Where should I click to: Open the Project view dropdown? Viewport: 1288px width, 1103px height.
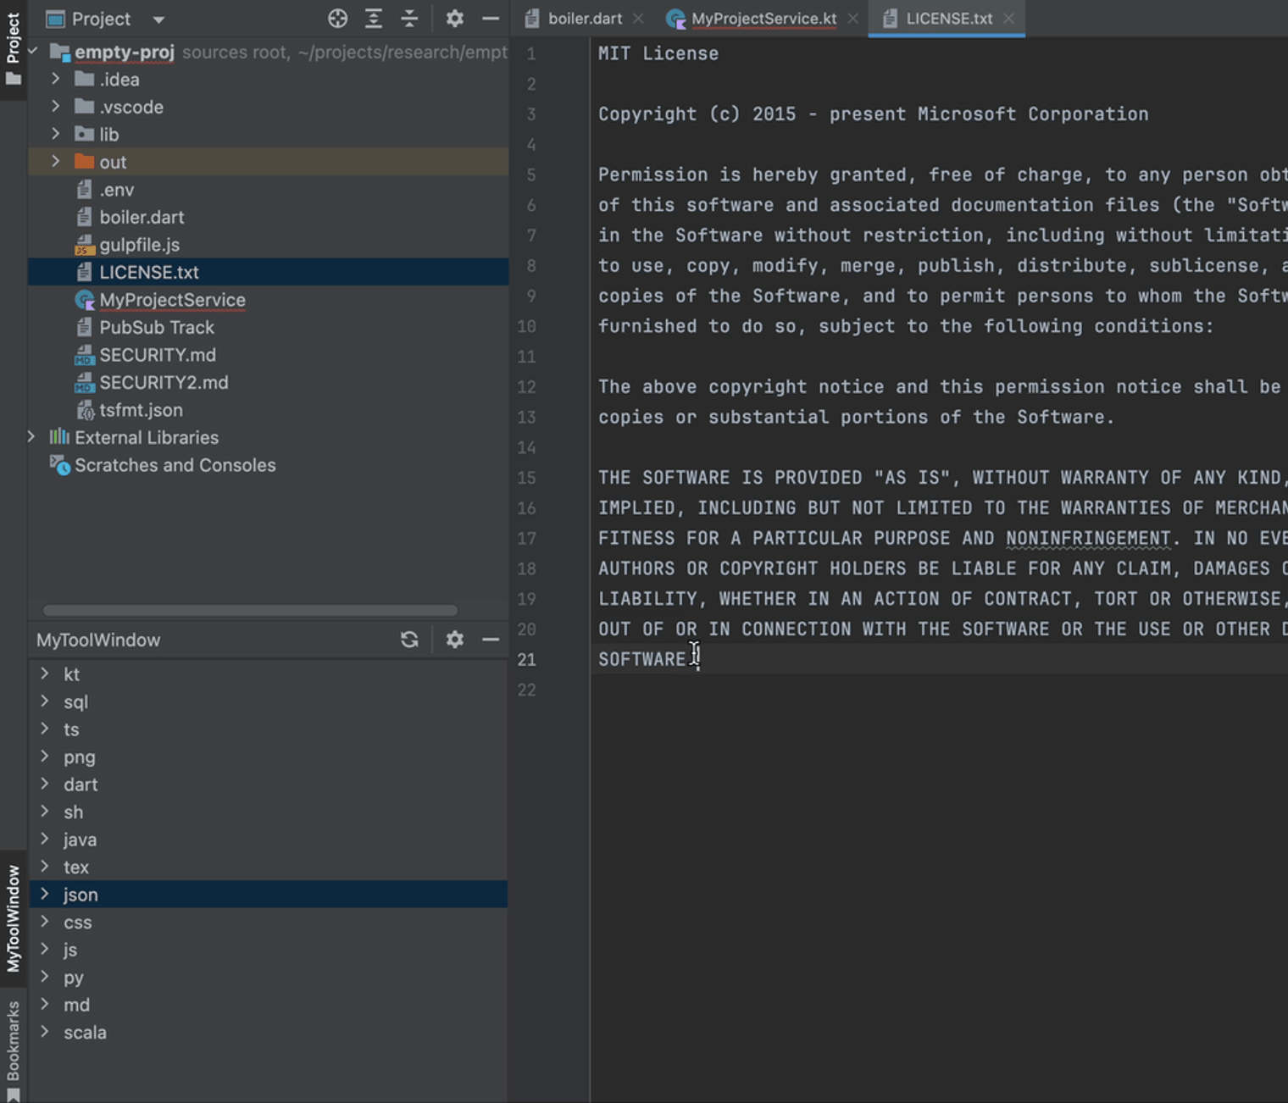158,19
